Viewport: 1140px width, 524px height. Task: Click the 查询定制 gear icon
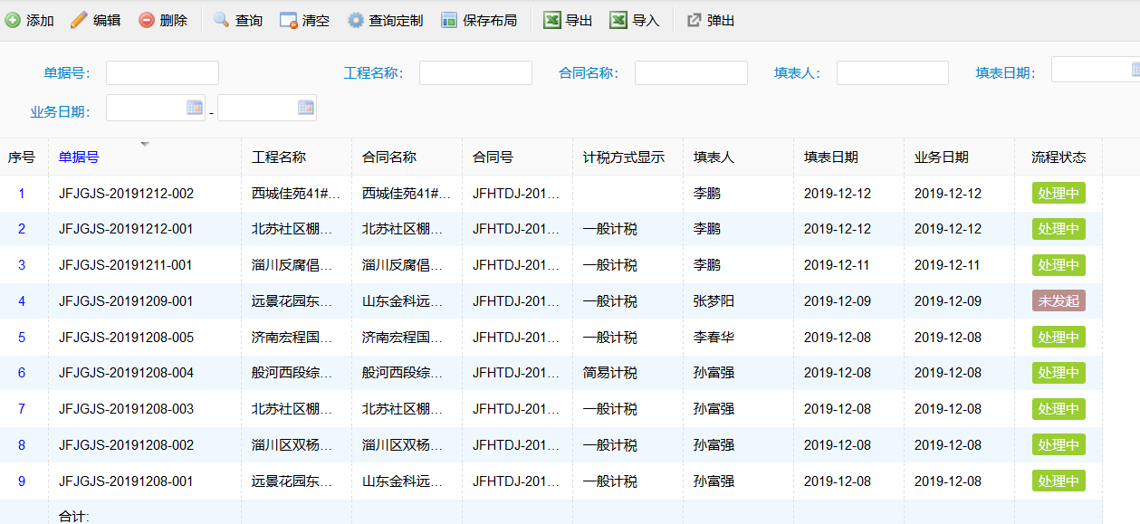(x=356, y=20)
